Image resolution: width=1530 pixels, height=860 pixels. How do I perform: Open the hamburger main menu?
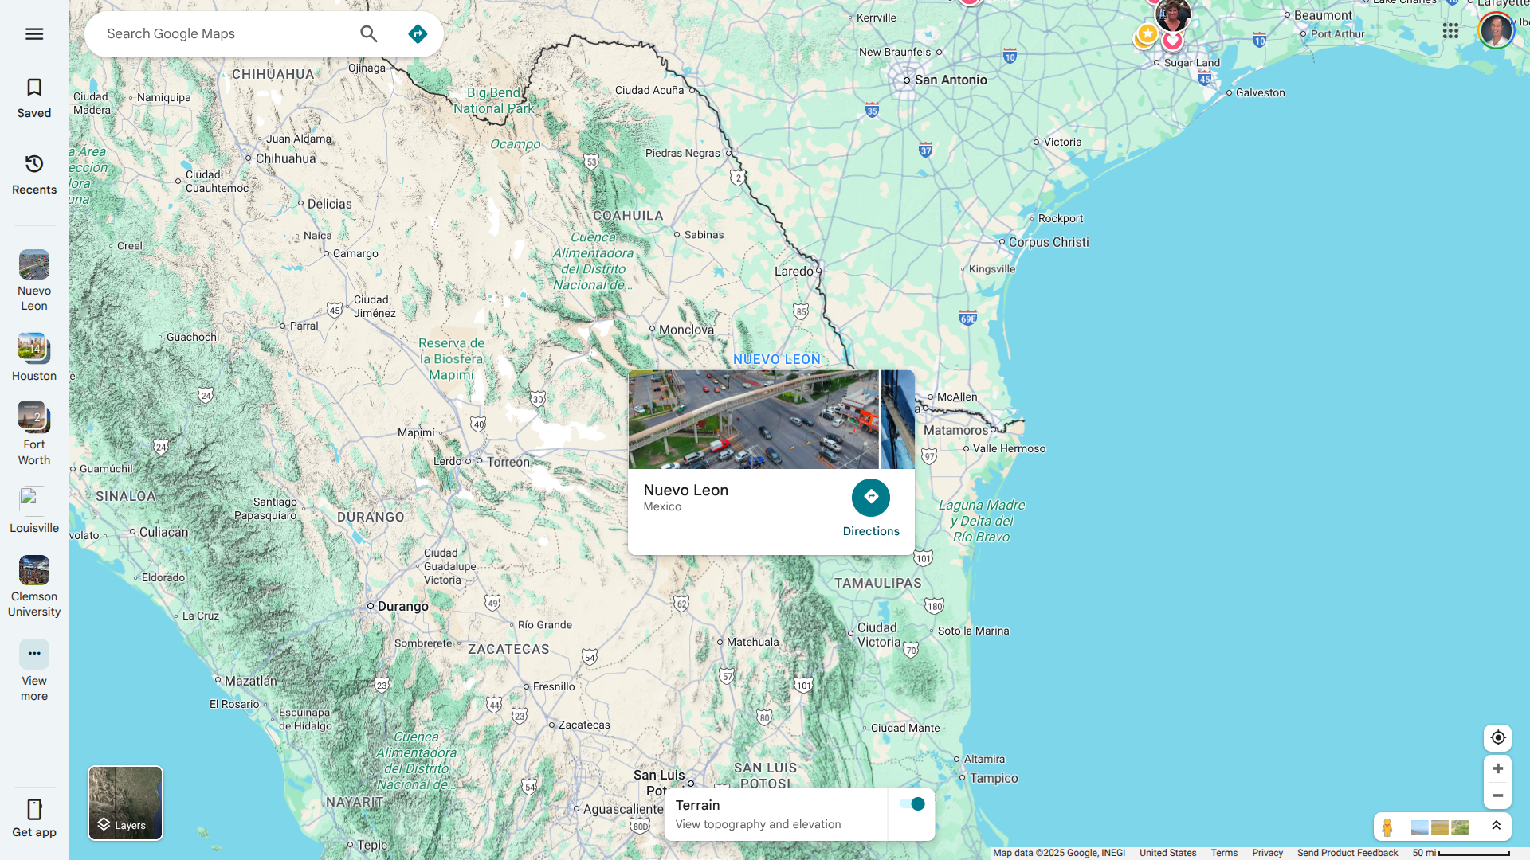click(x=33, y=33)
